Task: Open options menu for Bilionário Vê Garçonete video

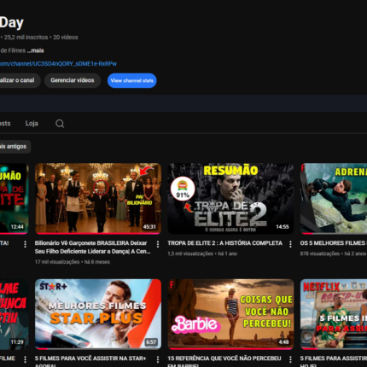Action: (158, 244)
